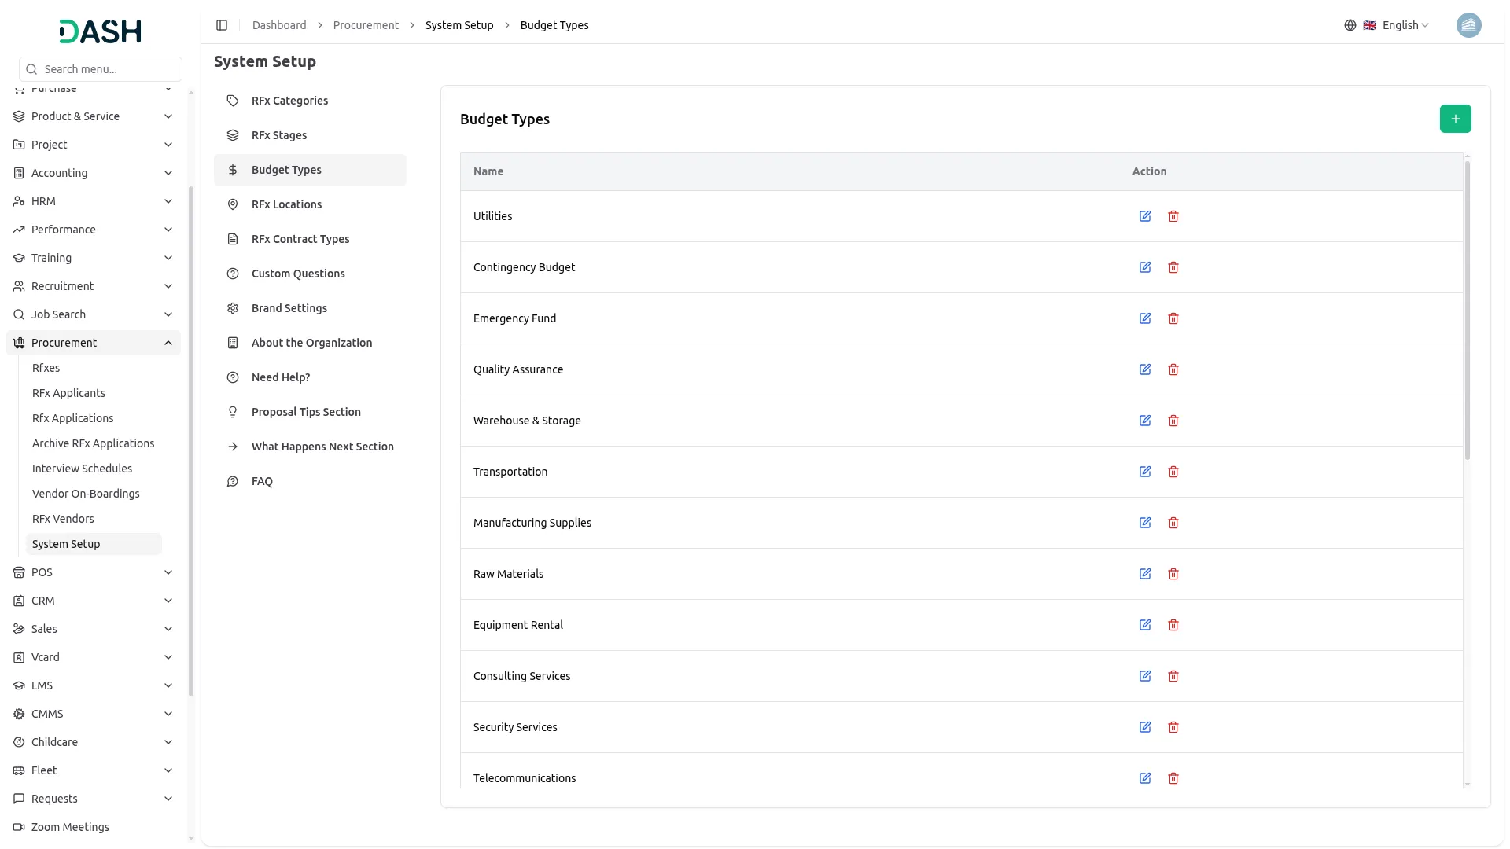The height and width of the screenshot is (849, 1510).
Task: Edit the Consulting Services entry
Action: (1145, 676)
